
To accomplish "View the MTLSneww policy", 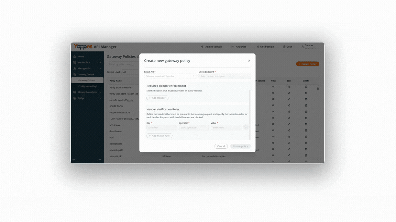I will pos(273,124).
